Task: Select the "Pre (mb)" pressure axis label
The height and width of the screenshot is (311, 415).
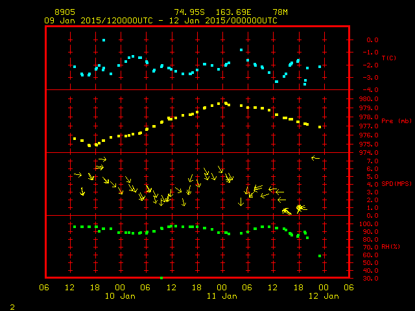Action: point(396,121)
